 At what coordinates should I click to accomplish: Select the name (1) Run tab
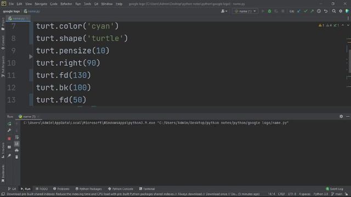[29, 117]
